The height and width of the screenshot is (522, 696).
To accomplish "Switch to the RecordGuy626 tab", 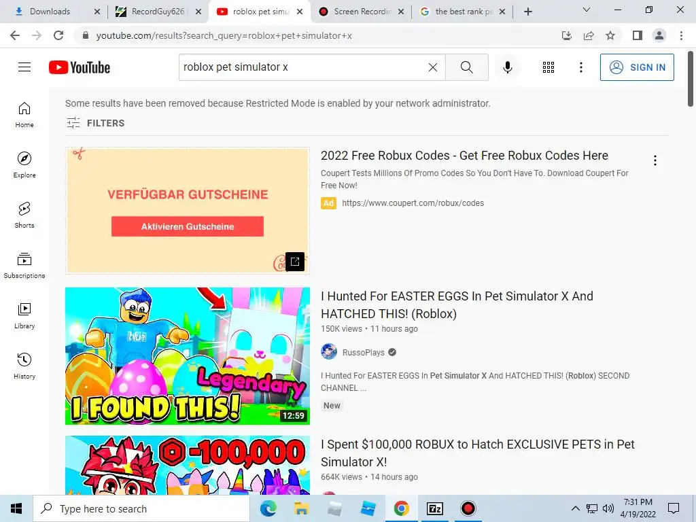I will tap(158, 12).
